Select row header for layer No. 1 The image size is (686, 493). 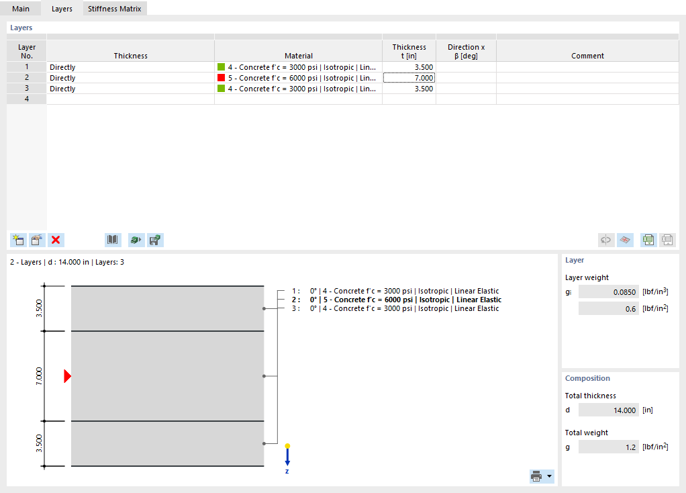pos(27,67)
